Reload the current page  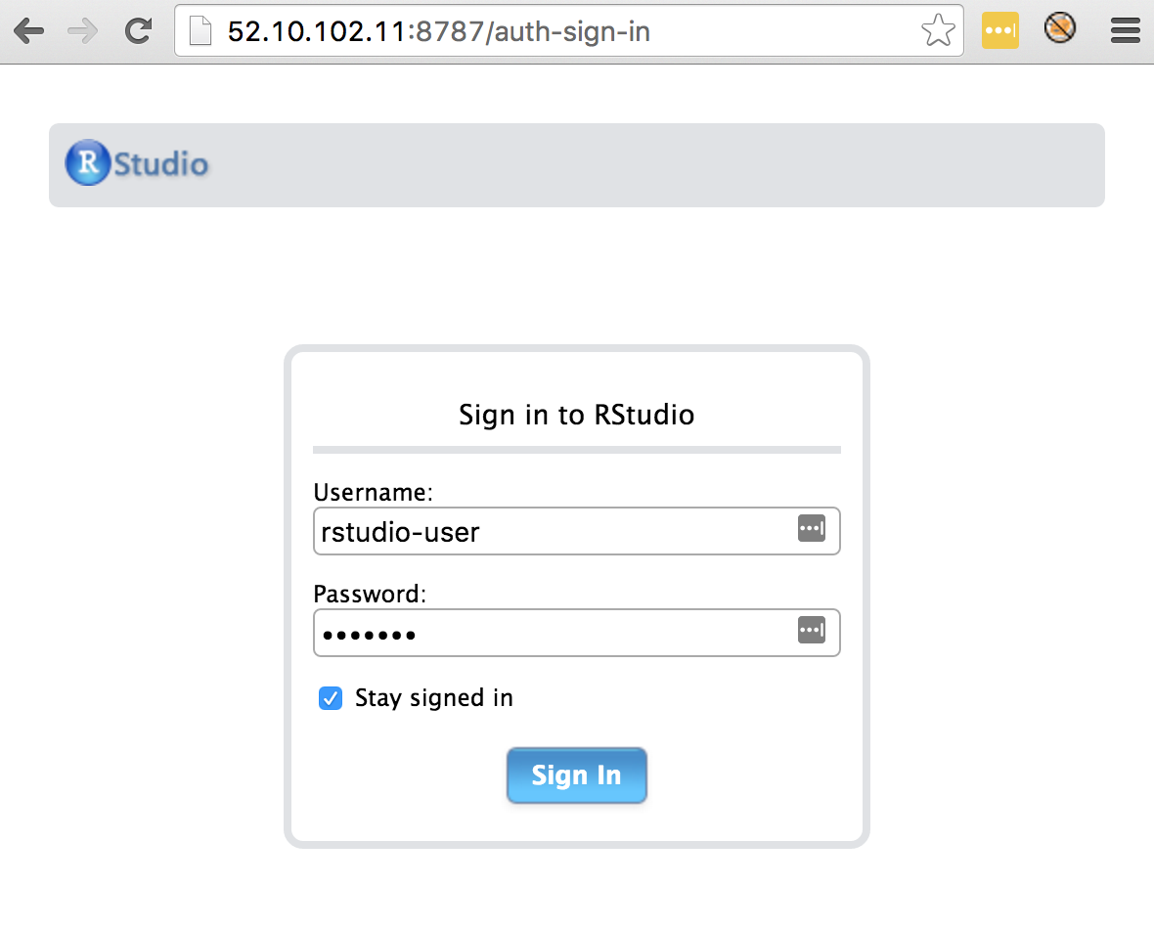[x=138, y=31]
